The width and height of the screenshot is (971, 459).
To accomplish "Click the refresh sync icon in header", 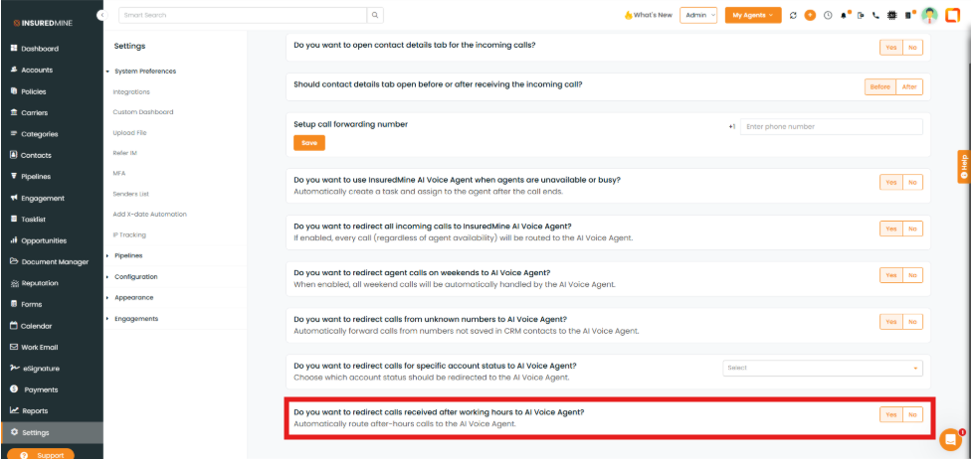I will point(794,15).
